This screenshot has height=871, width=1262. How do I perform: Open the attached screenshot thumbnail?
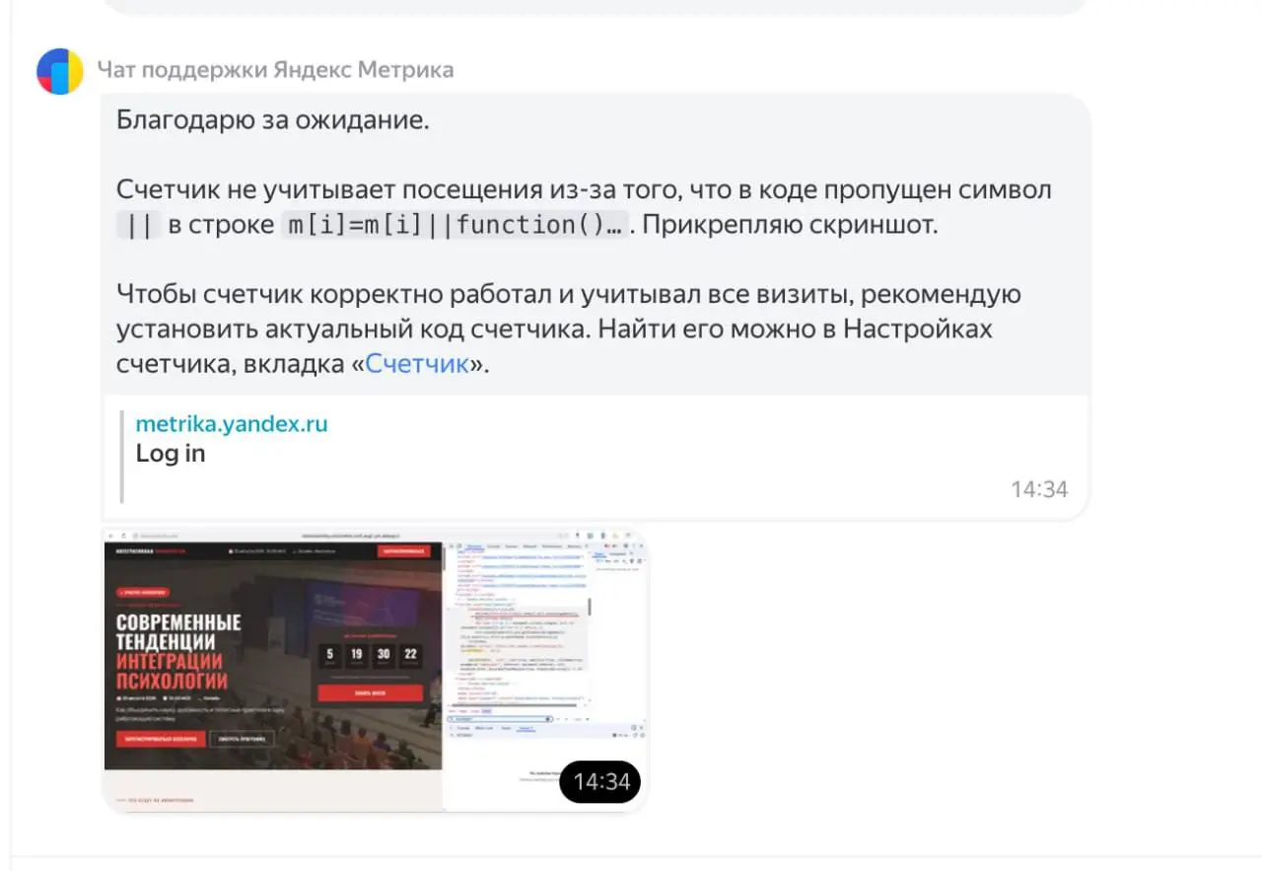tap(375, 670)
